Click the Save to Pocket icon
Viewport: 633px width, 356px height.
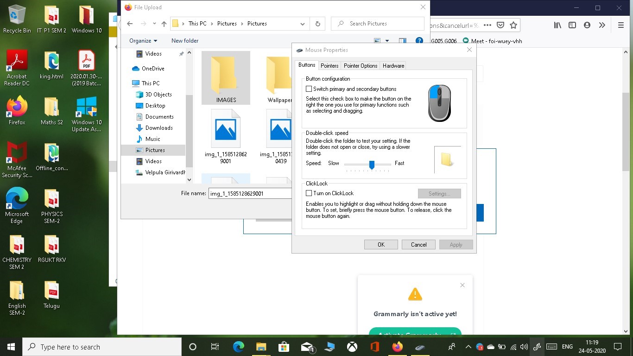500,25
